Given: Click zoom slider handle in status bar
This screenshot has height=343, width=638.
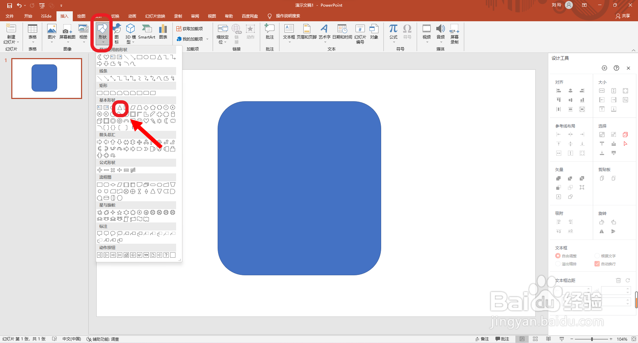Looking at the screenshot, I should [592, 339].
